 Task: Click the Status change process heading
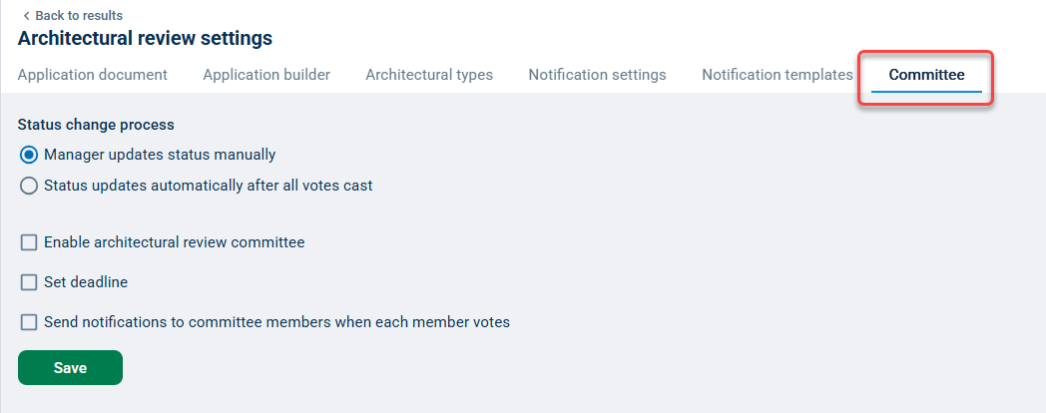(96, 125)
